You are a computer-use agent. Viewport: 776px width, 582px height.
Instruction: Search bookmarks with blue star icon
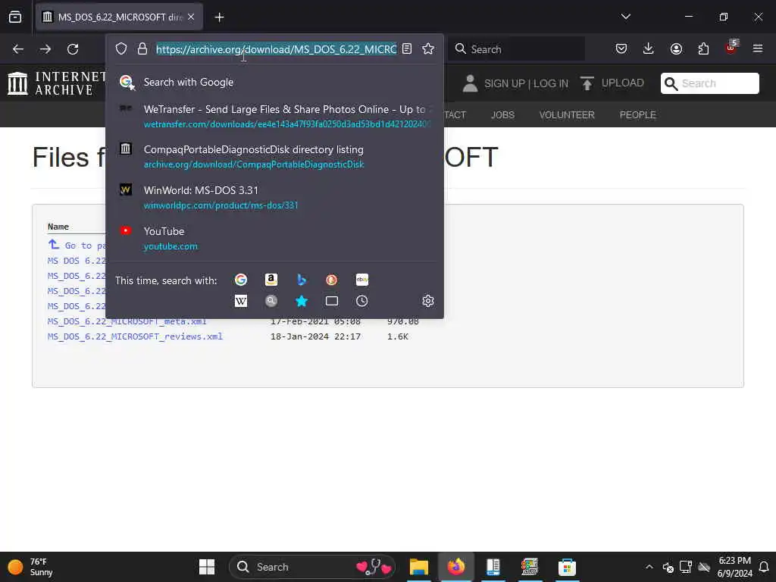(x=302, y=301)
